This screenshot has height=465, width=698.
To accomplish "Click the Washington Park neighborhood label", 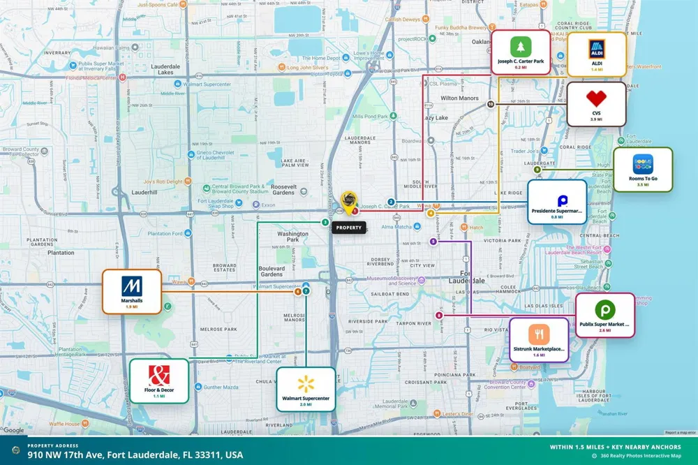I will (292, 237).
